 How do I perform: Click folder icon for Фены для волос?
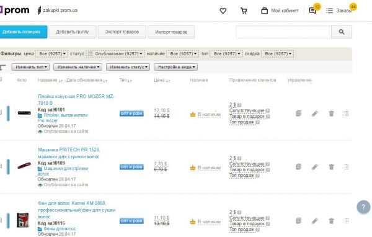tap(40, 229)
